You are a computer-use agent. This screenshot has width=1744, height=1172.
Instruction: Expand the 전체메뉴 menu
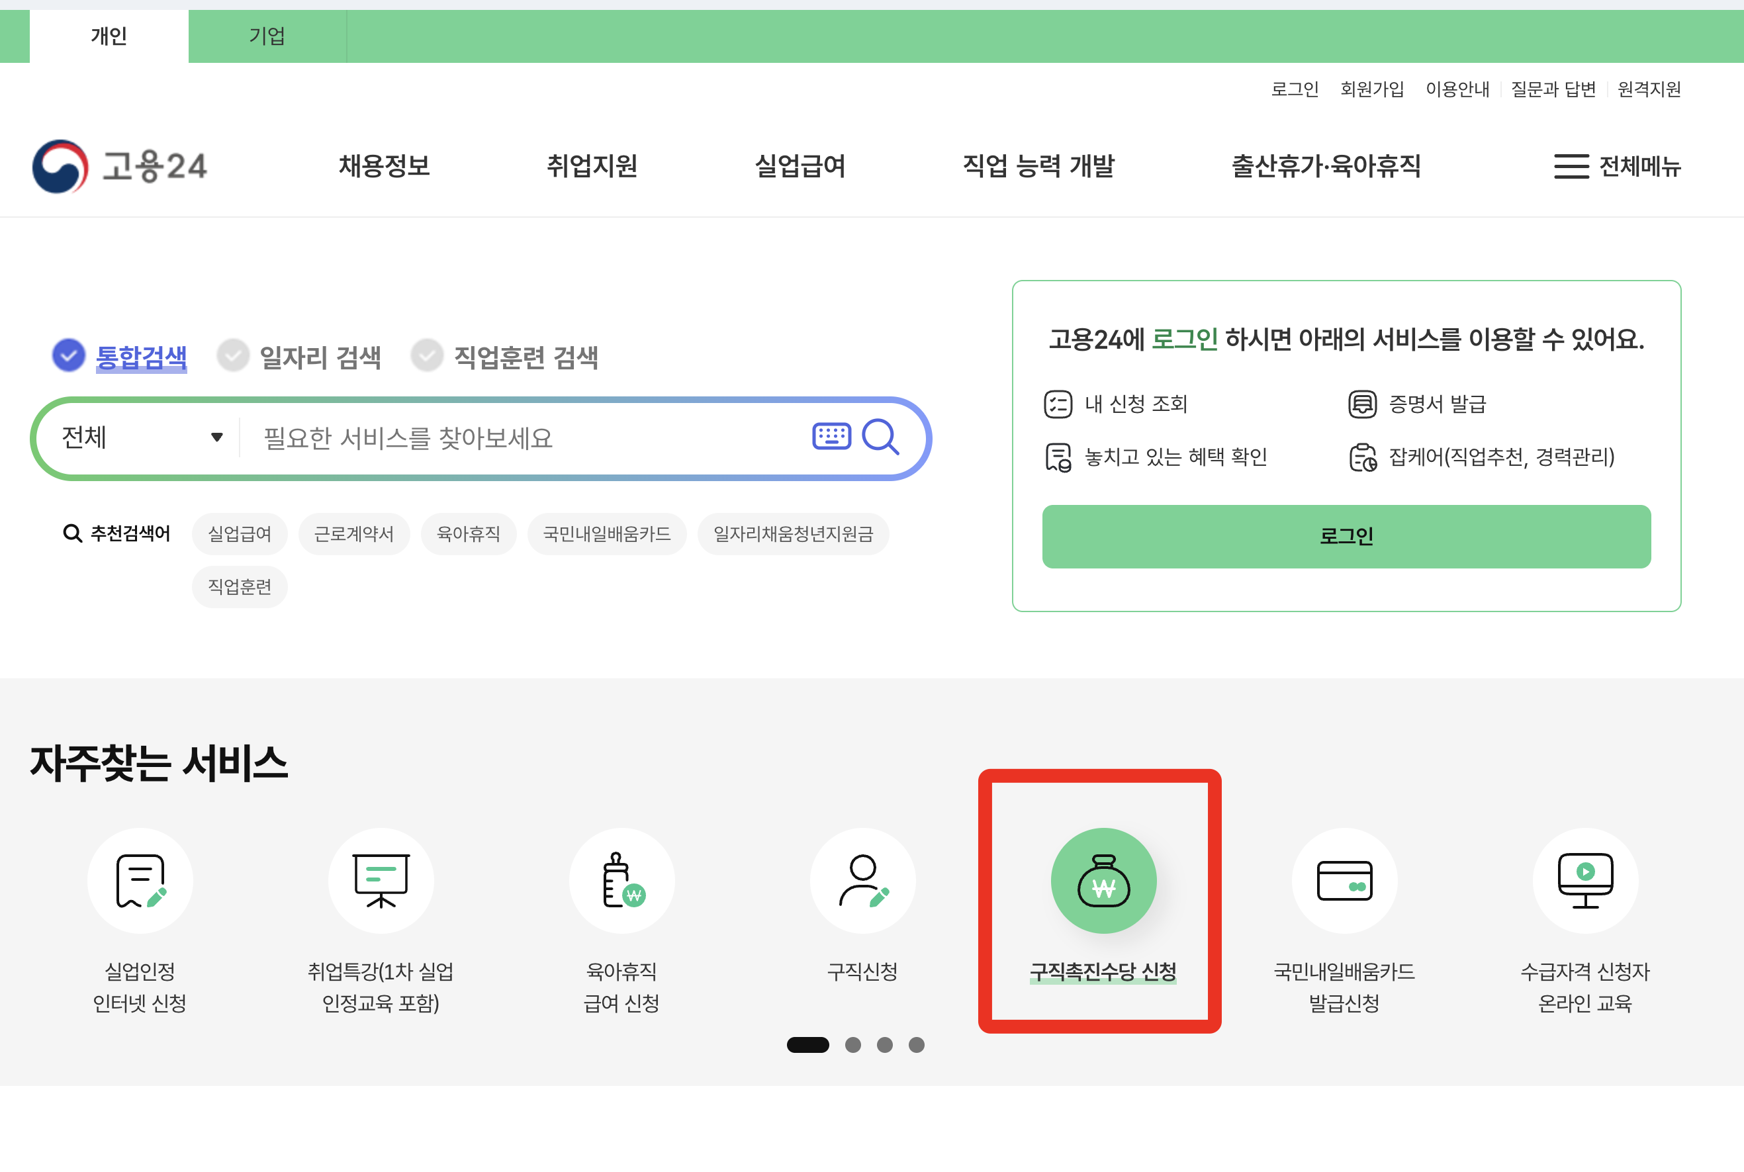click(1618, 167)
